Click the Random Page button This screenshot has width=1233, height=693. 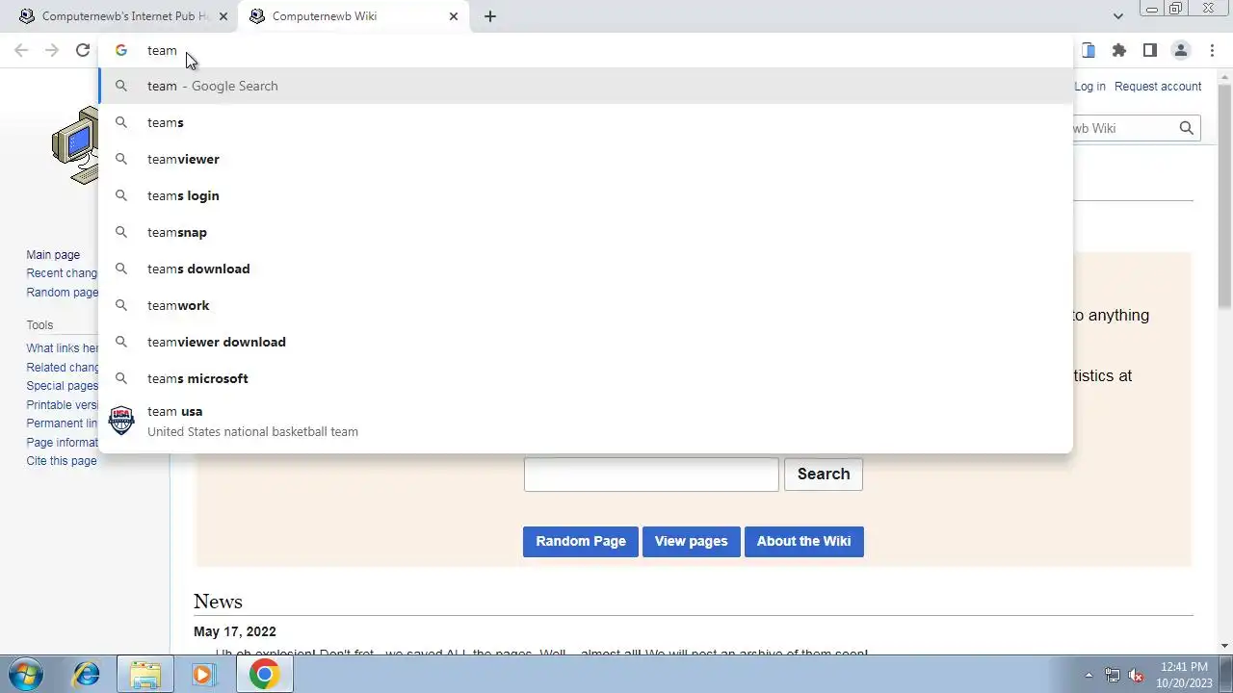click(581, 541)
